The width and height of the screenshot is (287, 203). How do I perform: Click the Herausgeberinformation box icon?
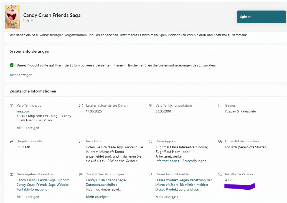click(x=11, y=175)
